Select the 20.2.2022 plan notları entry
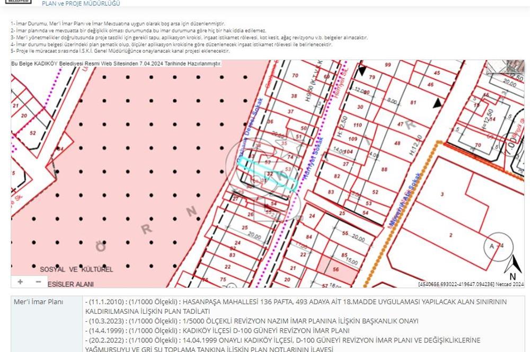 click(282, 345)
